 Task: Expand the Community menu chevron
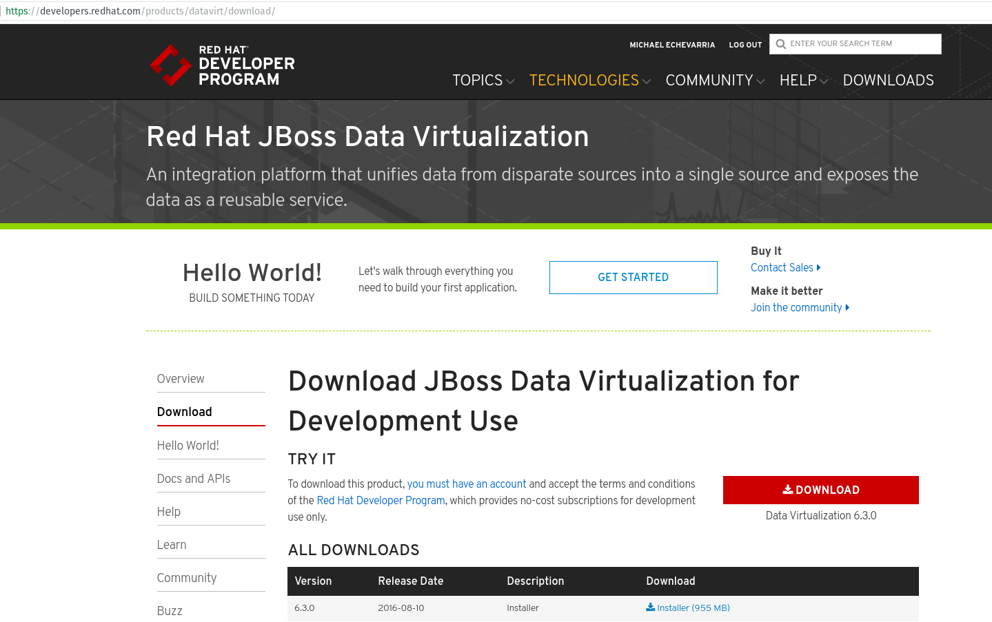tap(760, 81)
